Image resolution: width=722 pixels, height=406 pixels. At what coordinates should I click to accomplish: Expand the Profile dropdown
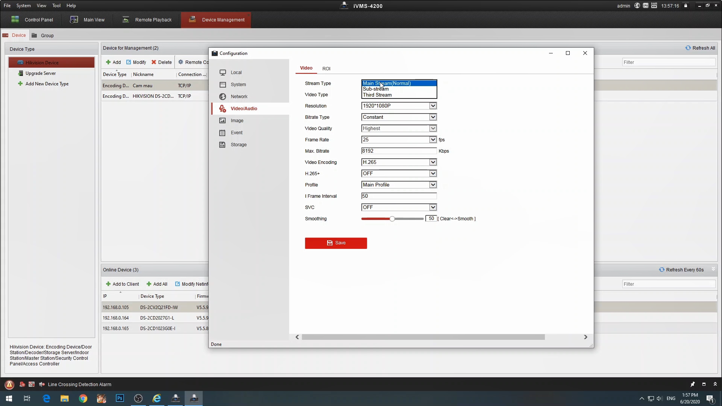pyautogui.click(x=433, y=185)
